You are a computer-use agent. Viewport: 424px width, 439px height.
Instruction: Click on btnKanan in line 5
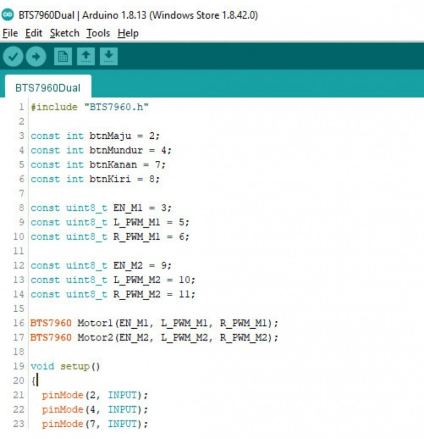pyautogui.click(x=113, y=165)
